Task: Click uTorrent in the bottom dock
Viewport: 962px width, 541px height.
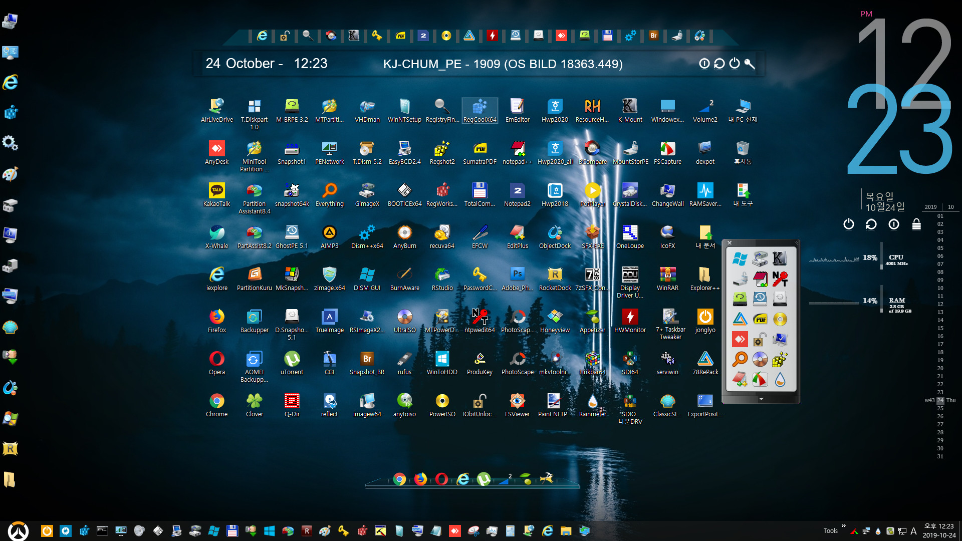Action: [x=484, y=479]
